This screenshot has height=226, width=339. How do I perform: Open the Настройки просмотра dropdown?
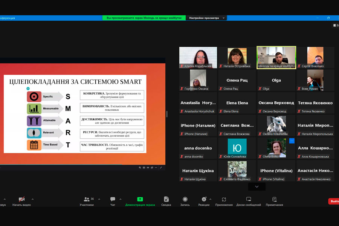[207, 18]
